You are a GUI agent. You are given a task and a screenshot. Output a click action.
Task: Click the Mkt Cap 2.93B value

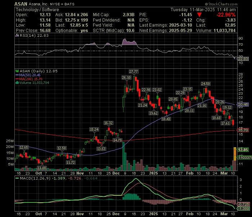(129, 15)
